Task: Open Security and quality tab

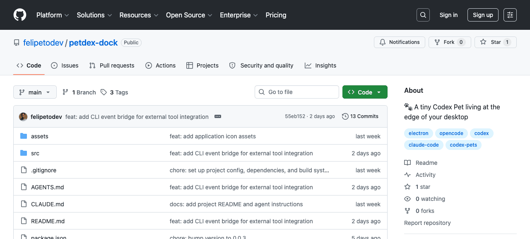Action: [x=261, y=65]
